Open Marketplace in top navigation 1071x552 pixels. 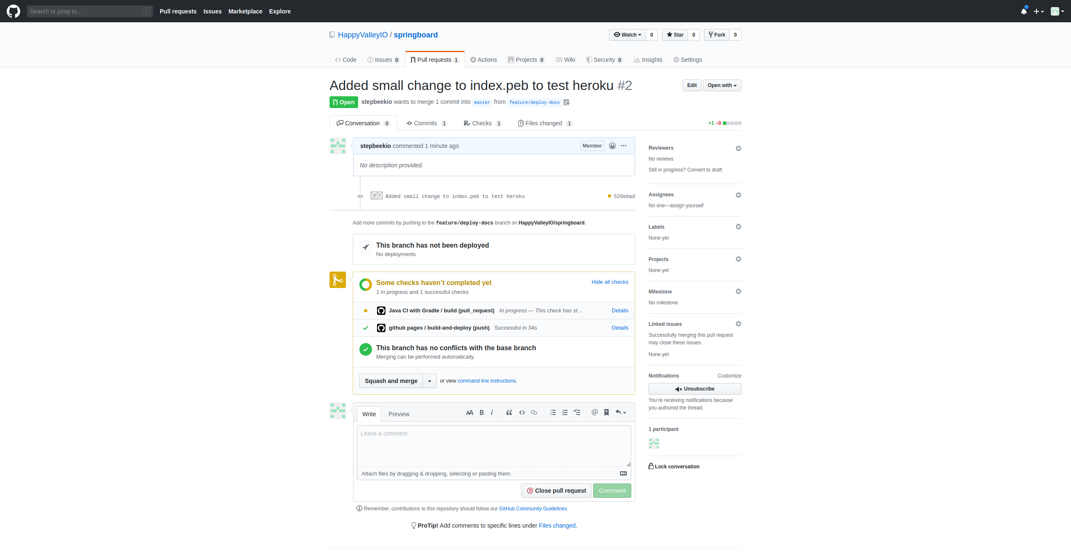click(x=245, y=11)
